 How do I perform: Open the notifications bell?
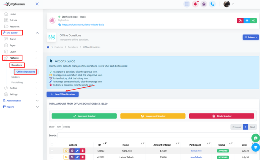coord(195,4)
